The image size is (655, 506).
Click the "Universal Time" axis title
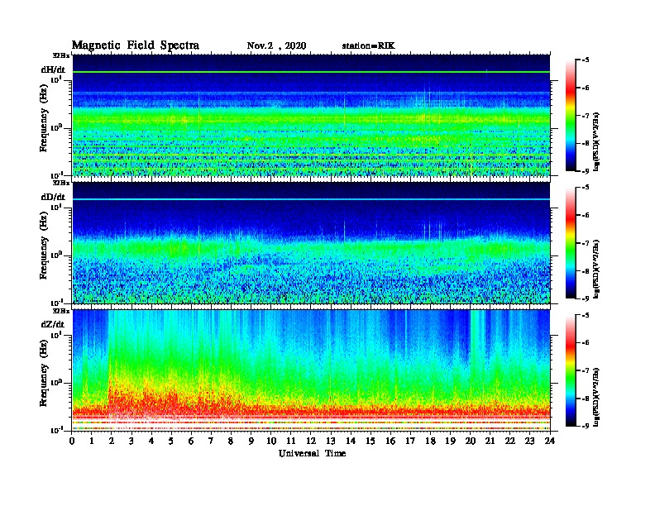click(x=312, y=453)
